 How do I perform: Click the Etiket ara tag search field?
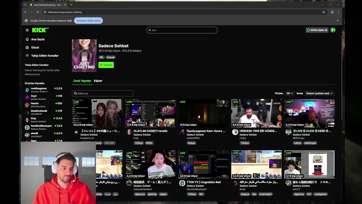pos(102,93)
